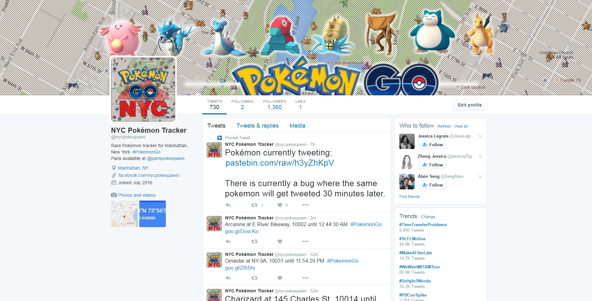Open the Likes count stat
592x301 pixels.
tap(300, 105)
